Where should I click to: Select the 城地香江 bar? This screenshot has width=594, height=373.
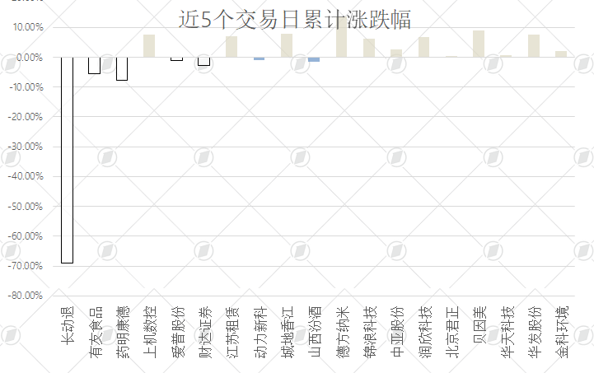(287, 45)
